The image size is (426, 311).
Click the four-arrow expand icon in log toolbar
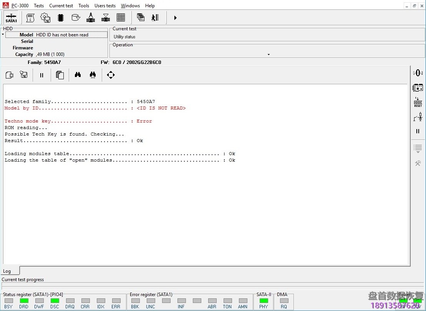pyautogui.click(x=111, y=75)
